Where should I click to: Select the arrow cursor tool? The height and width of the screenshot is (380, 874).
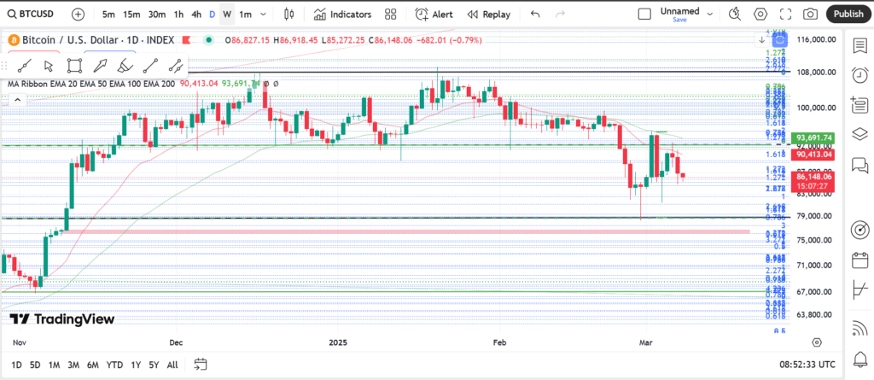pyautogui.click(x=49, y=66)
